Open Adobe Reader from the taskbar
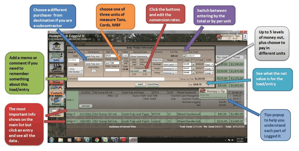Screen dimensions: 299x151 [124, 140]
